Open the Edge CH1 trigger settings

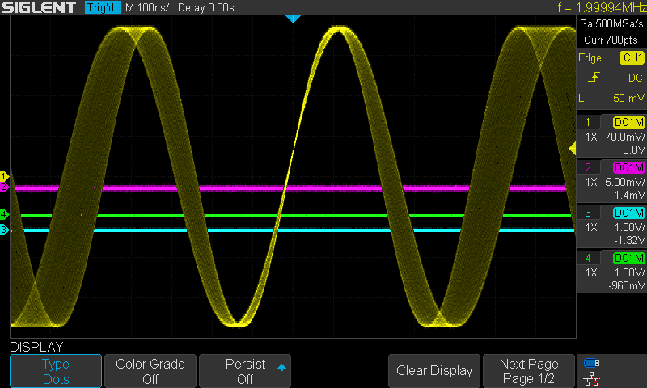tap(611, 58)
